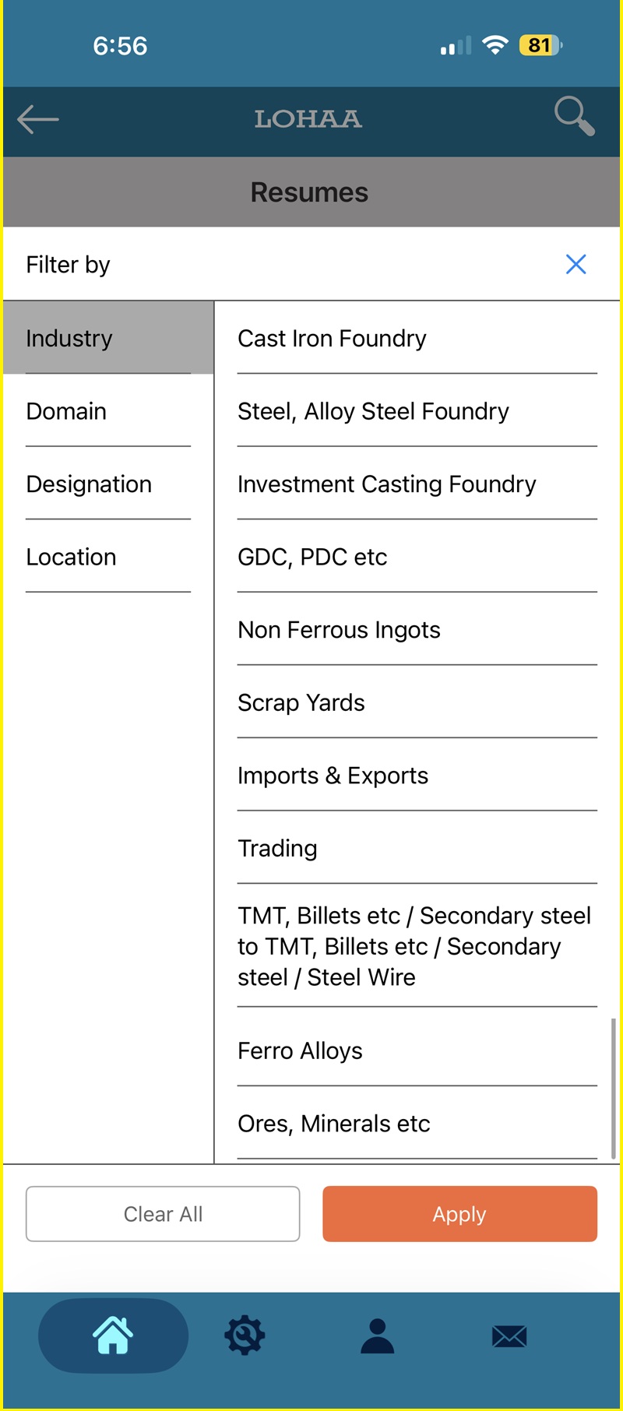Open the messages envelope icon
Viewport: 623px width, 1411px height.
509,1337
